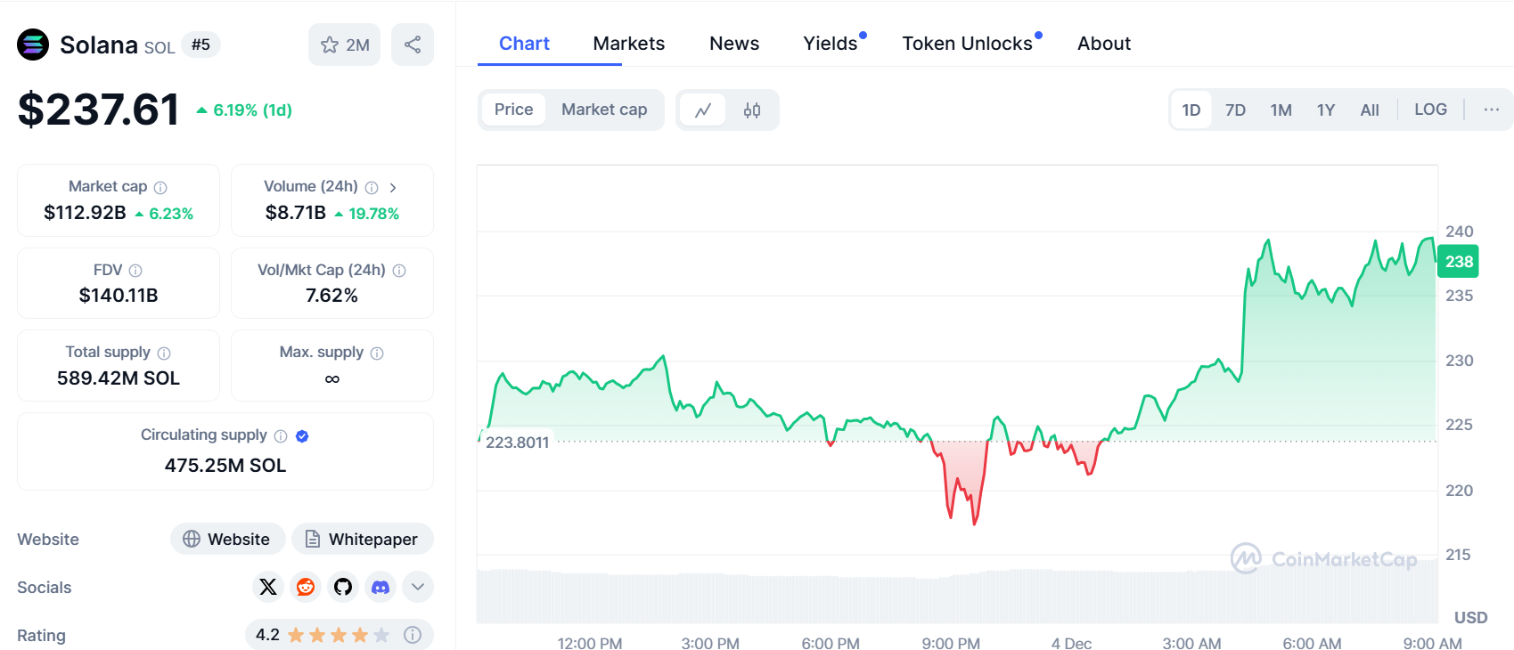Expand Volume (24h) details arrow
Viewport: 1514px width, 650px height.
click(x=393, y=188)
